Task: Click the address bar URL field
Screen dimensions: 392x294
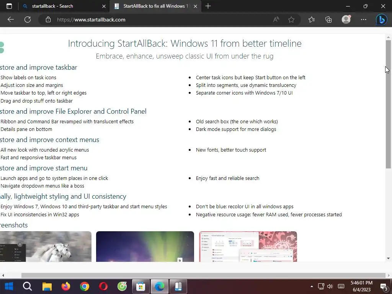Action: coord(160,20)
